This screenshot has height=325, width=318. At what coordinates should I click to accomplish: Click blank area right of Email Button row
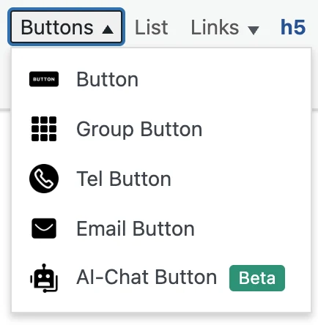(251, 228)
